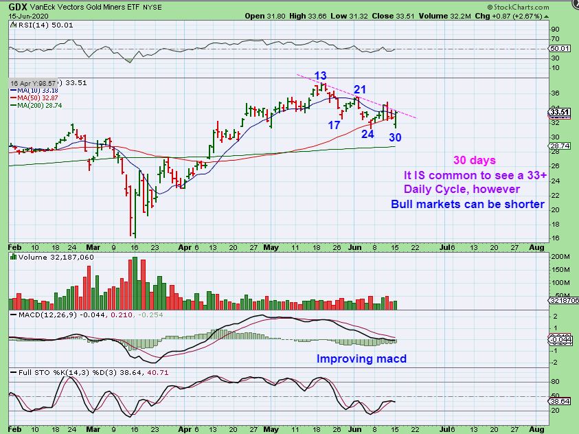Screen dimensions: 579x434
Task: Click the bar-chart icon before Volume legend
Action: point(13,257)
